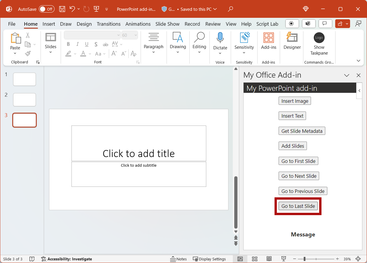Click Increase Font Size icon

pos(114,54)
